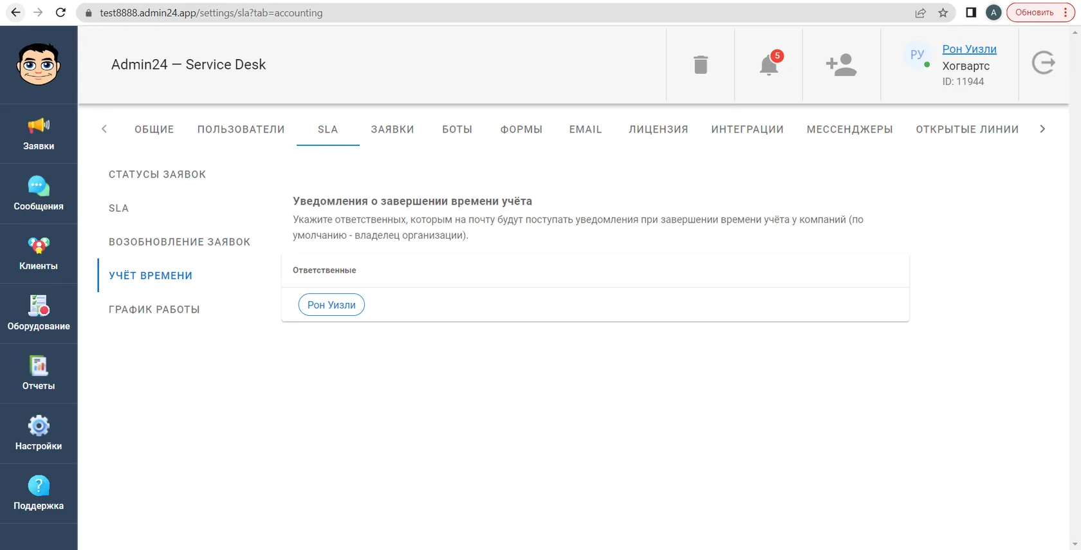
Task: Open СТАТУСЫ ЗАЯВОК subsection
Action: click(x=158, y=174)
